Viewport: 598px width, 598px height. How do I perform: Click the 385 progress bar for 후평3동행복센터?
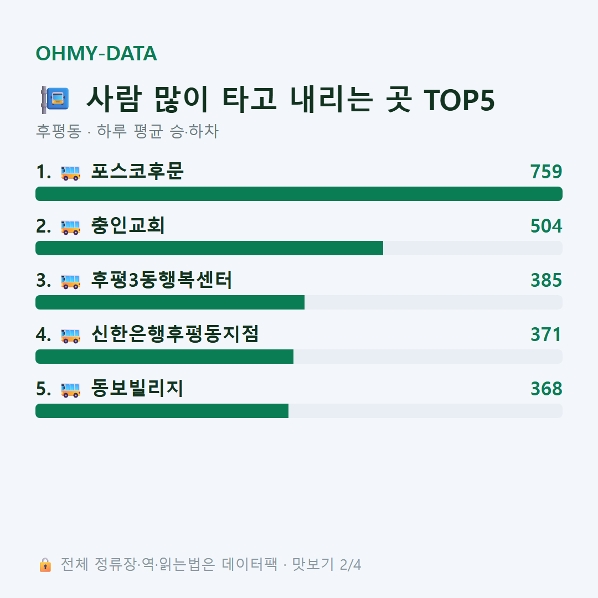coord(299,302)
